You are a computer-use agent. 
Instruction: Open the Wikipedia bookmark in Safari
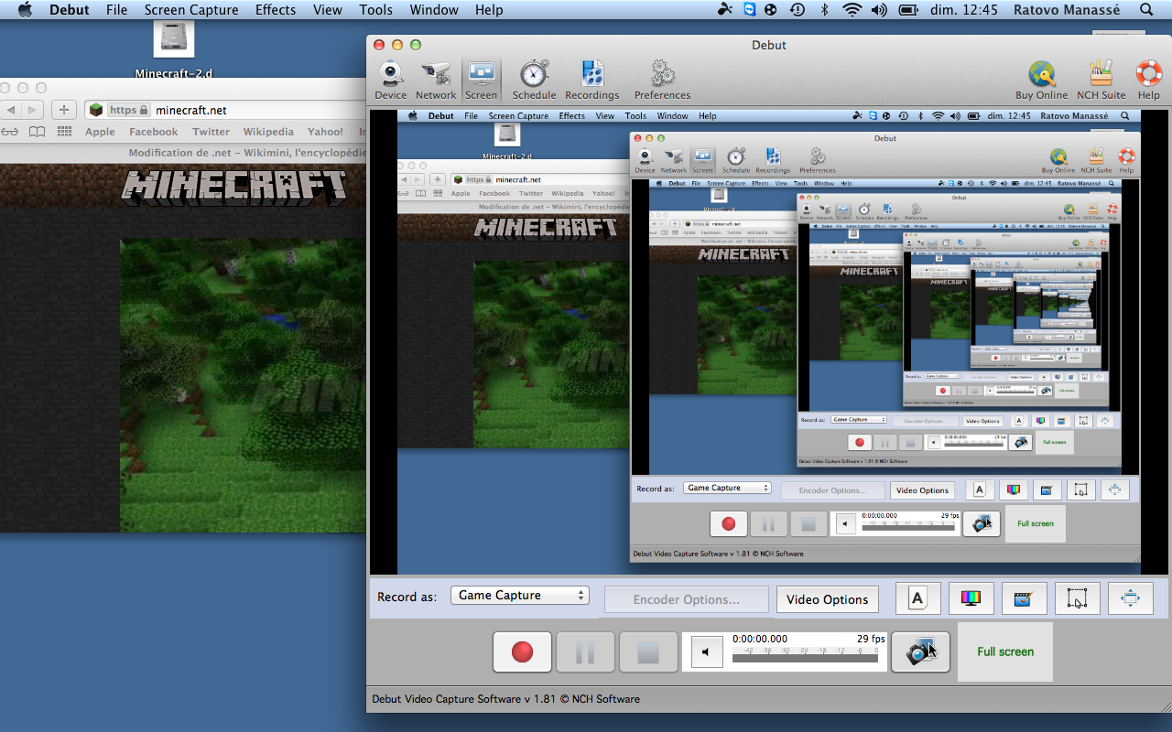[x=268, y=132]
